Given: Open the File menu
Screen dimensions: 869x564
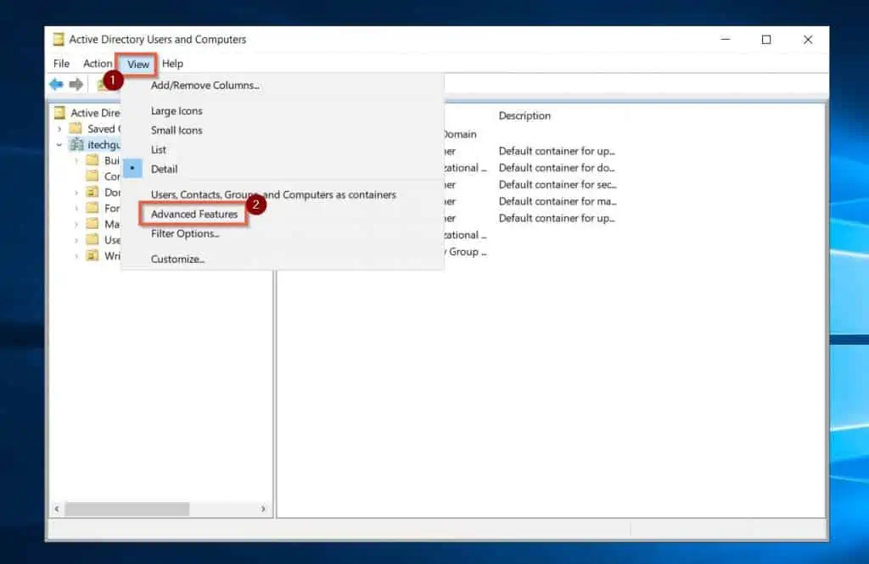Looking at the screenshot, I should [x=61, y=64].
